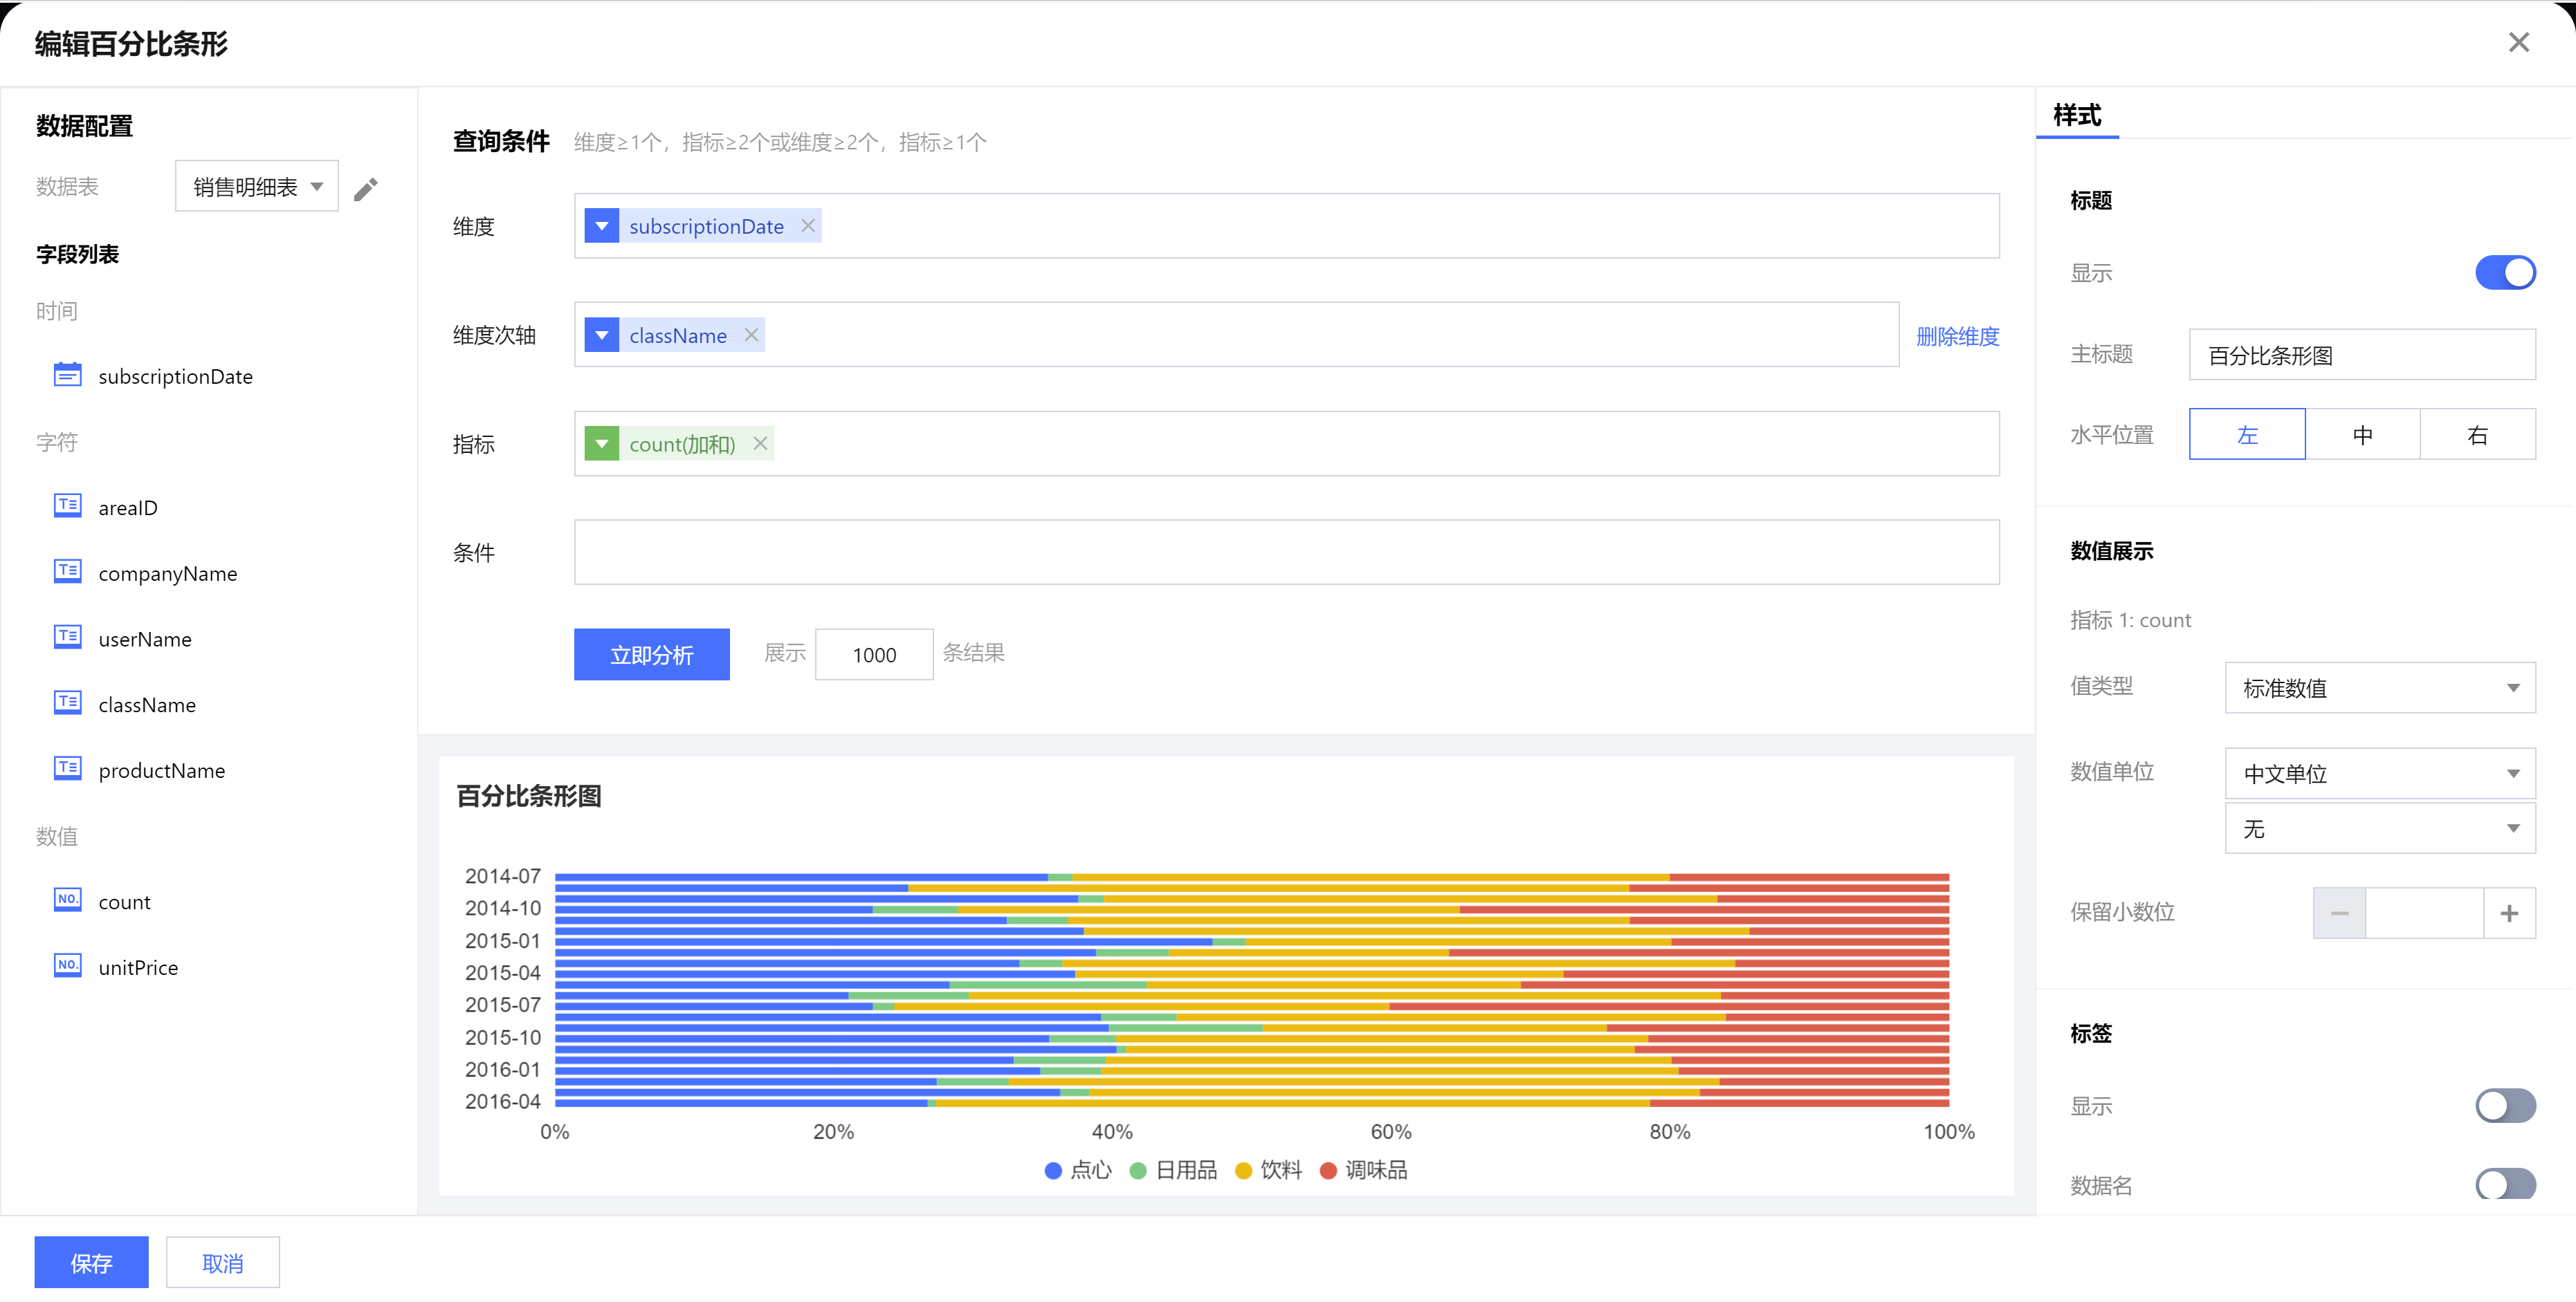Click the calendar icon next to subscriptionDate field
The image size is (2576, 1302).
pyautogui.click(x=67, y=375)
